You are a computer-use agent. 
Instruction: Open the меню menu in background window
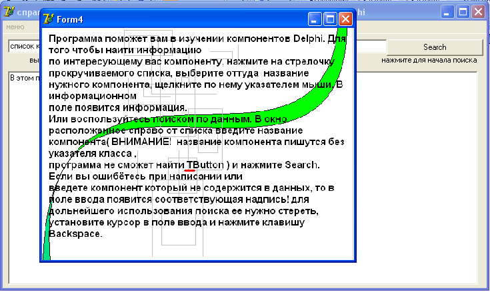point(15,27)
